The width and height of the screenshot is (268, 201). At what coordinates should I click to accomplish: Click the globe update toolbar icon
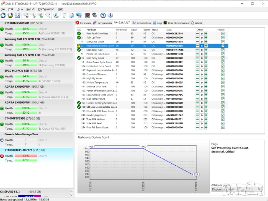click(x=10, y=16)
